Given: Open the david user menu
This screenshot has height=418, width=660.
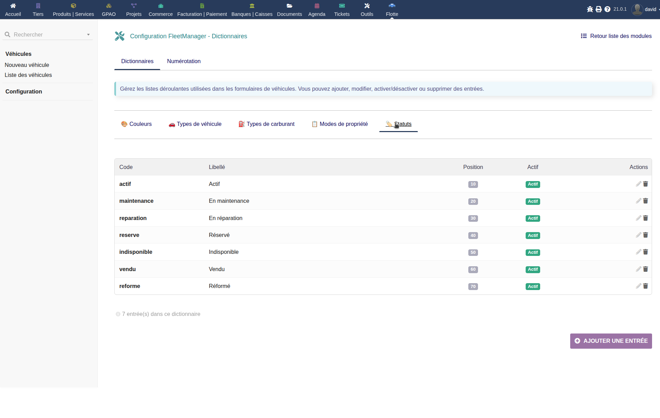Looking at the screenshot, I should click(x=645, y=9).
